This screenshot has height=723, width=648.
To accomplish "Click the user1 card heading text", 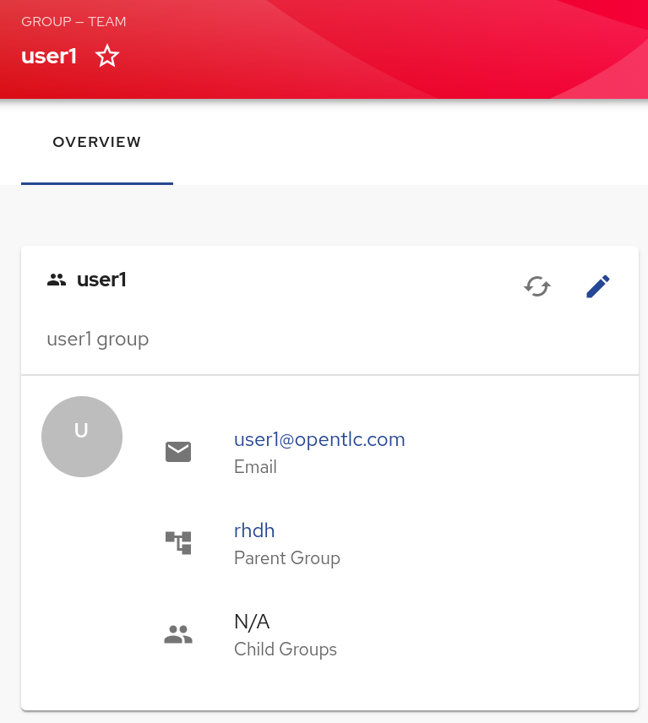I will click(x=101, y=280).
